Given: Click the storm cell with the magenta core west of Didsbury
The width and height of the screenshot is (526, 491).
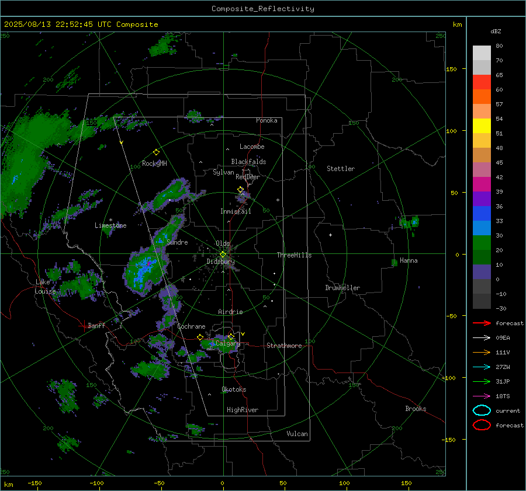Looking at the screenshot, I should (x=144, y=271).
